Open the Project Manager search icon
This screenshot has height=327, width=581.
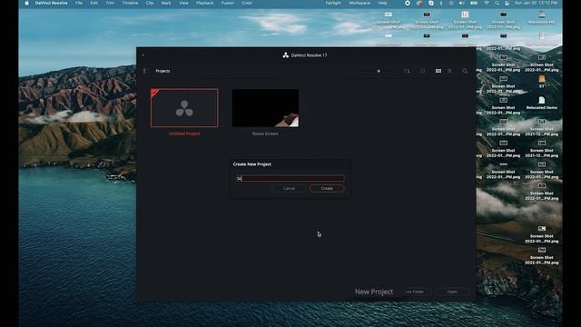click(x=465, y=71)
